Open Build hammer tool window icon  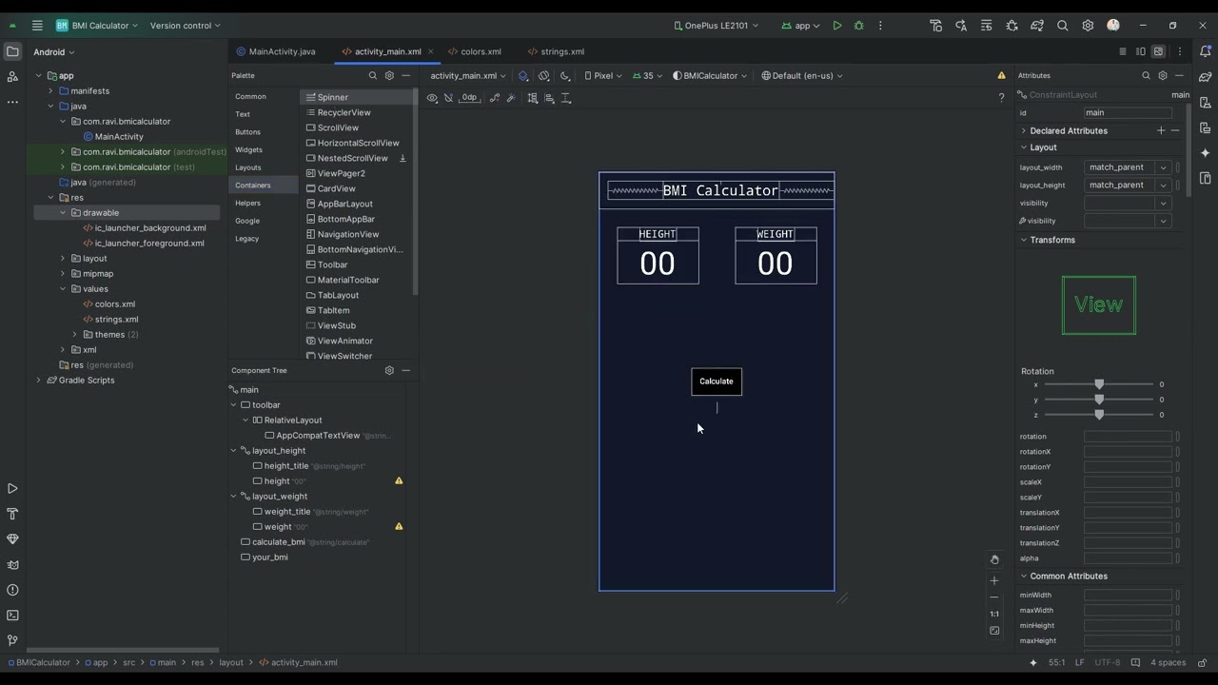point(12,514)
